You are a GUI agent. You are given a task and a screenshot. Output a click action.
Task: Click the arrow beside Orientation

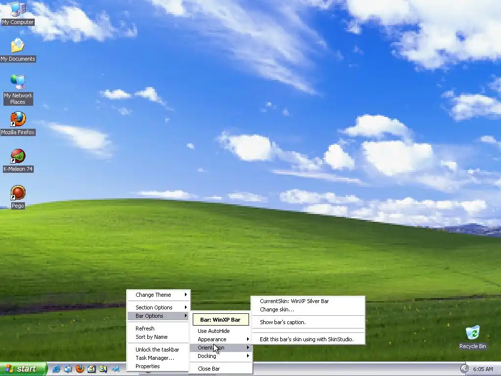click(248, 348)
